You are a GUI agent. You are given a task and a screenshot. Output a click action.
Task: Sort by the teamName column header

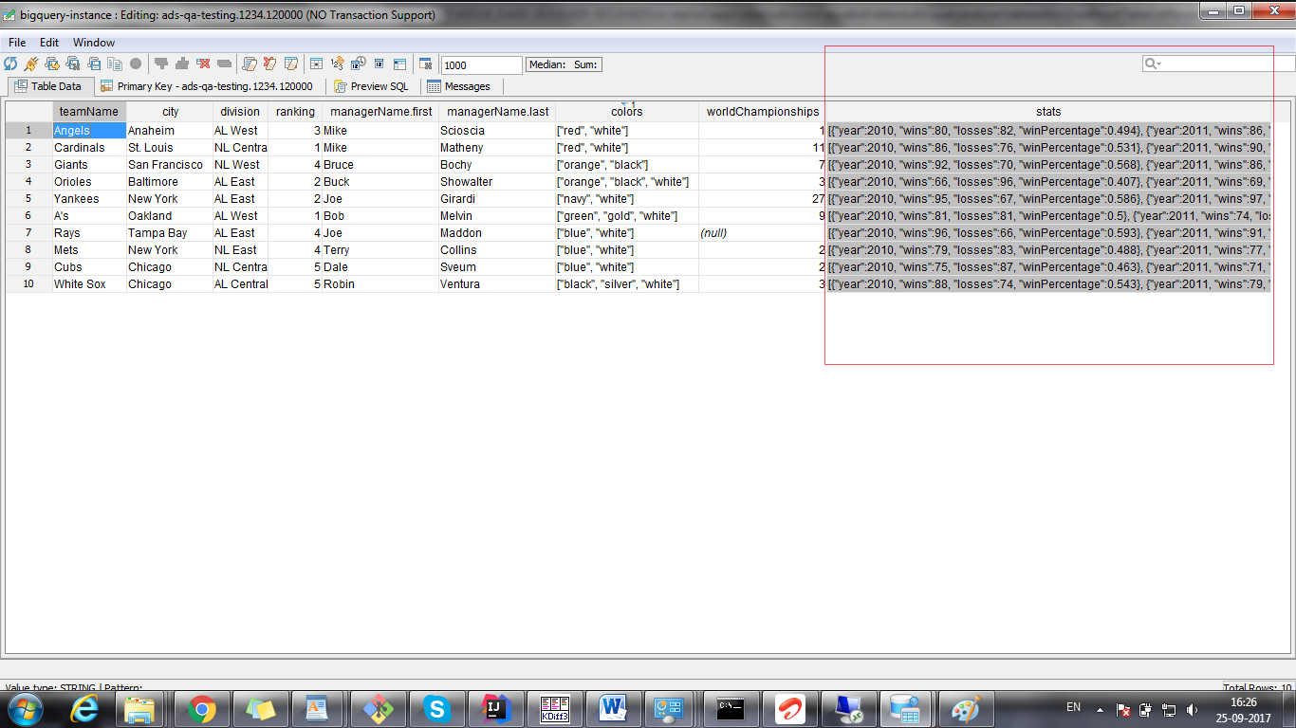pos(89,112)
